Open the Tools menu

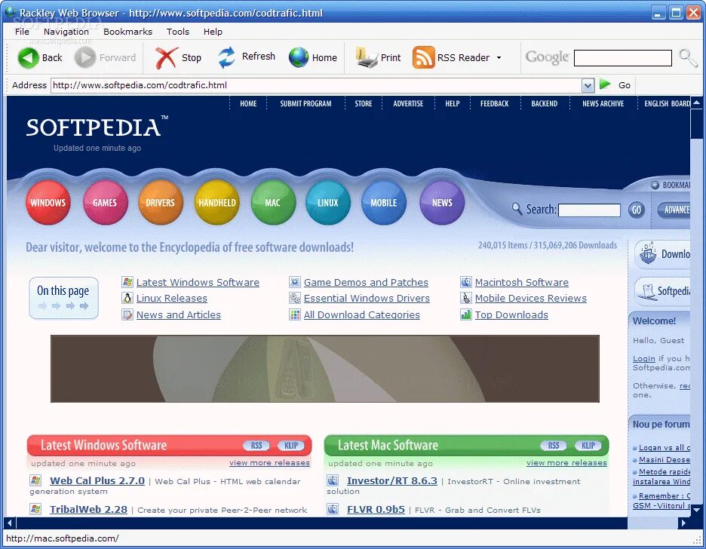coord(178,32)
